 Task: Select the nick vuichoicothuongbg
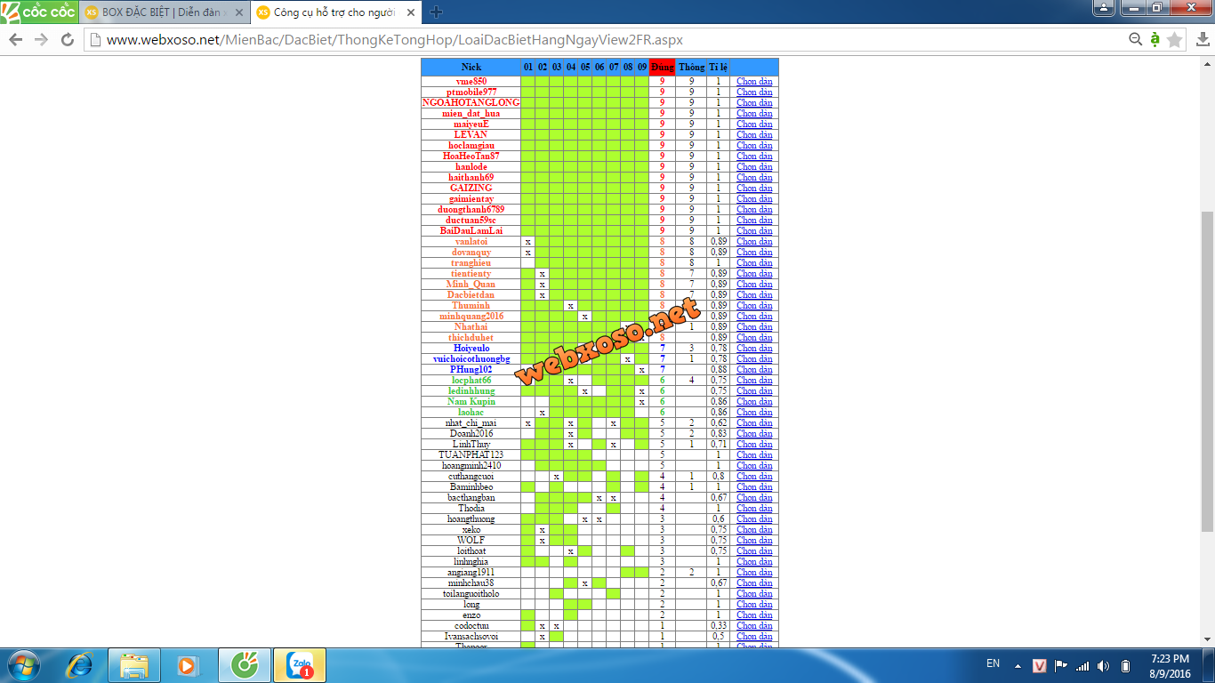(471, 359)
